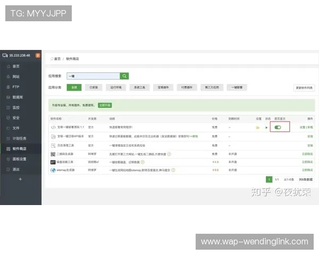This screenshot has width=319, height=255.
Task: Click the help question mark for 二维码生成器
Action: 169,154
